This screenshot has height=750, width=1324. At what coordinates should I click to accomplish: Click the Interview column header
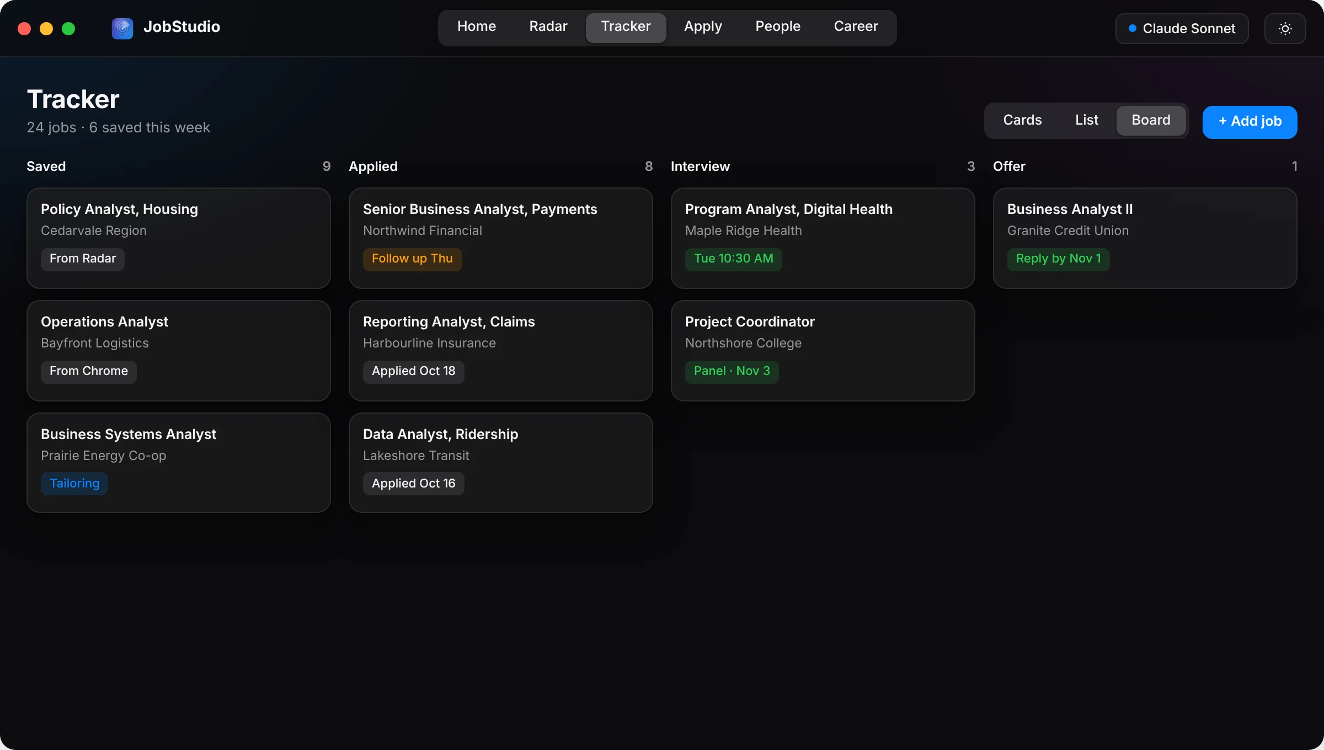(700, 167)
